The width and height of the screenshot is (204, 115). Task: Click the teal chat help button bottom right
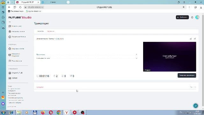click(x=196, y=106)
